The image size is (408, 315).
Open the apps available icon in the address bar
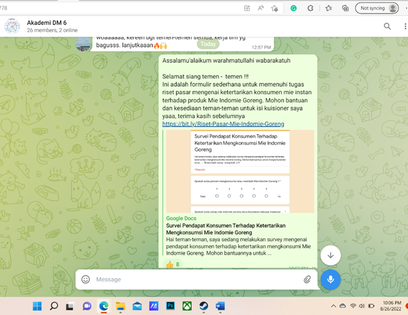coord(247,8)
